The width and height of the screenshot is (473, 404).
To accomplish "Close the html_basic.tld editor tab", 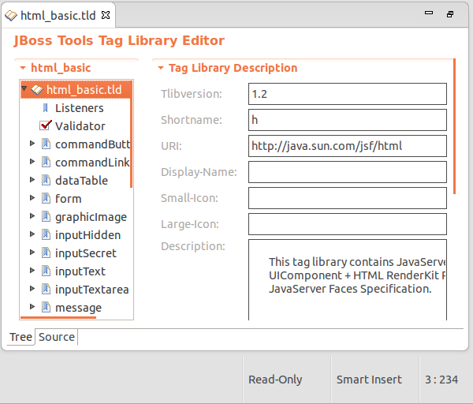I will [106, 15].
